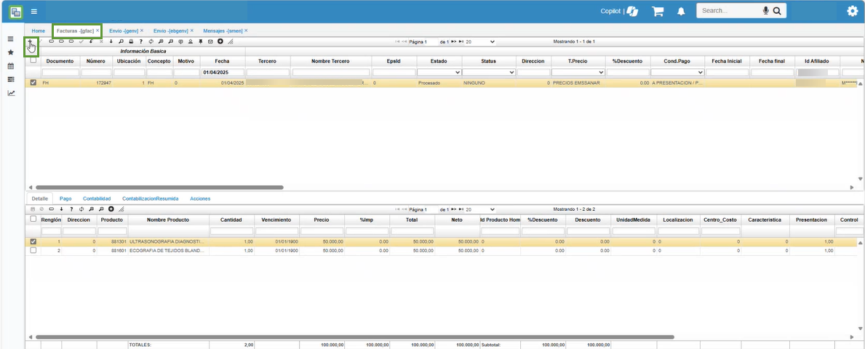Click the microphone icon in search box
The image size is (865, 349).
click(x=766, y=11)
